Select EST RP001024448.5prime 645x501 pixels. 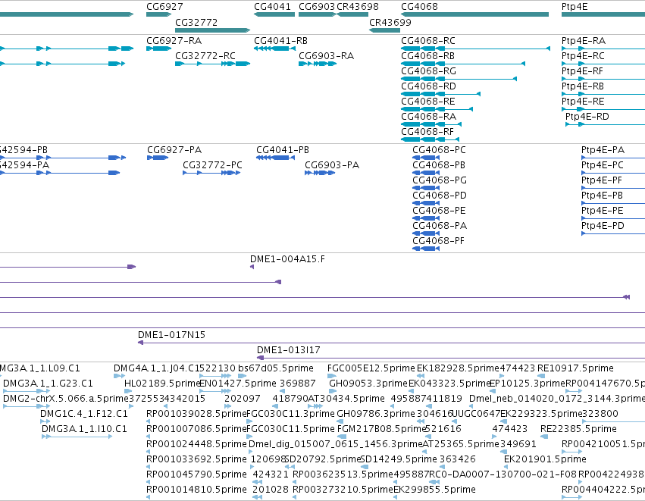click(148, 452)
